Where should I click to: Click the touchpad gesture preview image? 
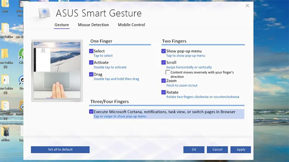click(57, 71)
